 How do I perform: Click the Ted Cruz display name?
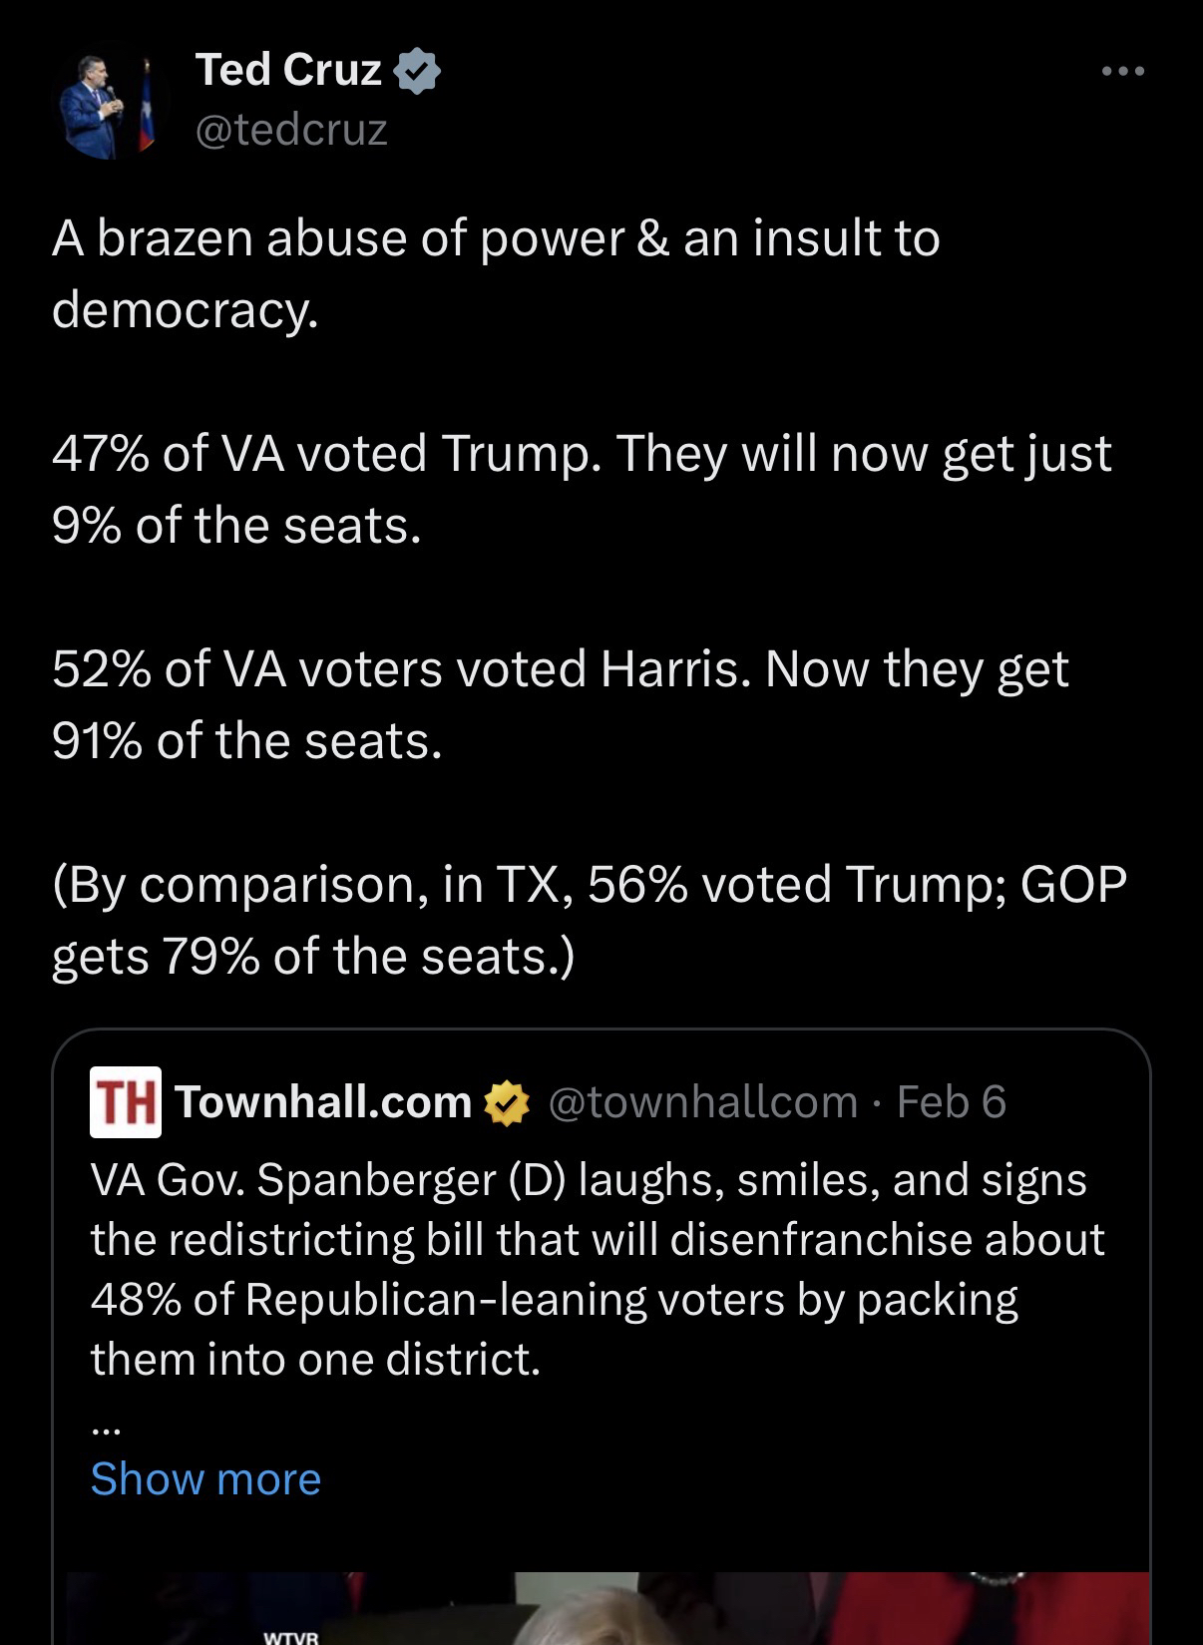(288, 70)
